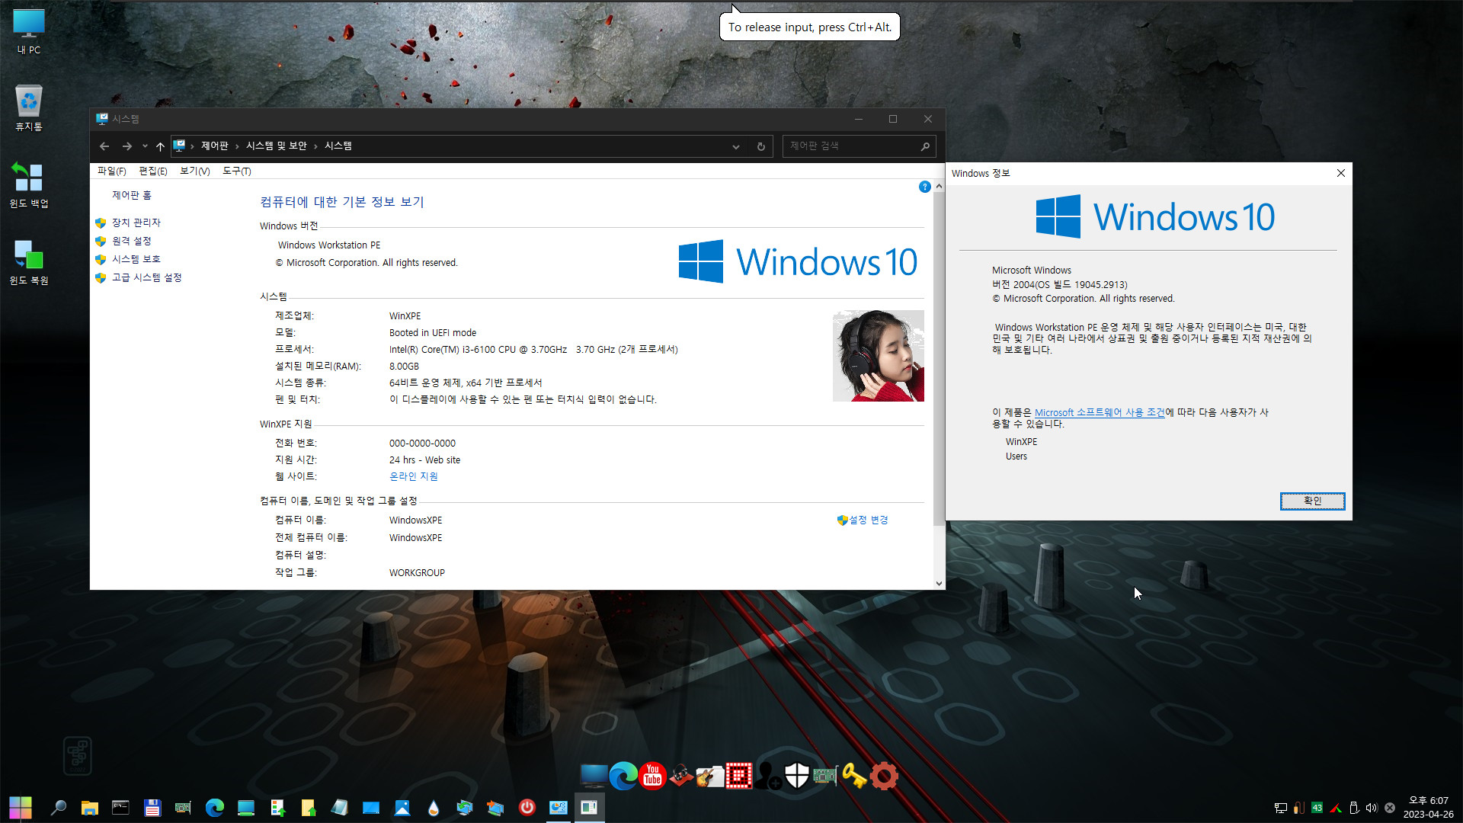Launch the 윈도 복원 desktop shortcut
Screen dimensions: 1463x823
coord(29,261)
